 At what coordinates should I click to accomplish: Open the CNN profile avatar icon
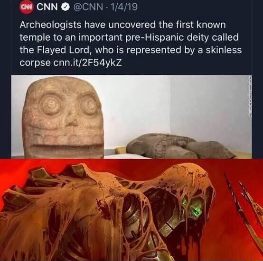27,8
